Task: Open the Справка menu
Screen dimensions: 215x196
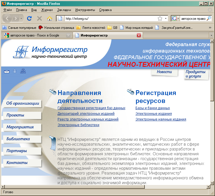Action: click(105, 10)
